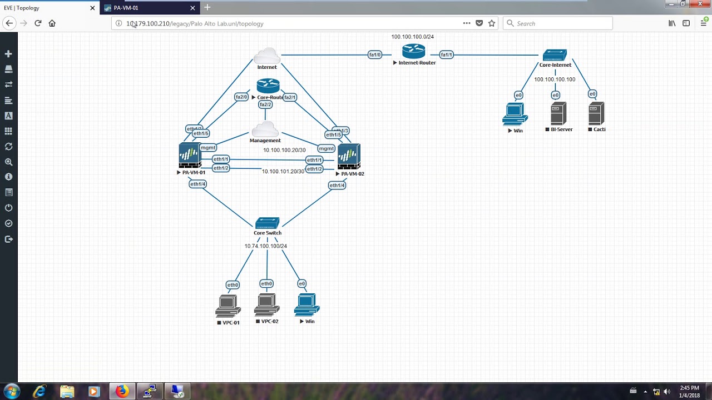Click the taskbar clock showing 2:45 PM
The width and height of the screenshot is (712, 400).
tap(690, 392)
